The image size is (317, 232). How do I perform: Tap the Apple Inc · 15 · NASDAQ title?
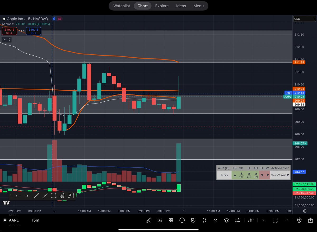(x=27, y=19)
